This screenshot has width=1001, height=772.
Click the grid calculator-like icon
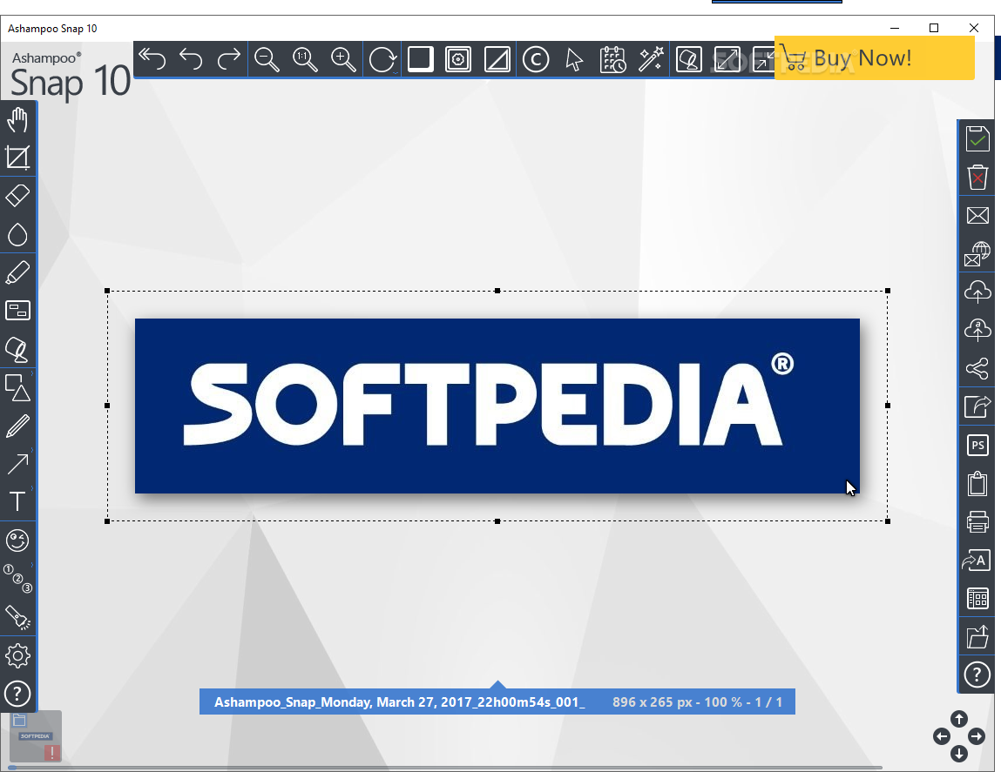(977, 599)
